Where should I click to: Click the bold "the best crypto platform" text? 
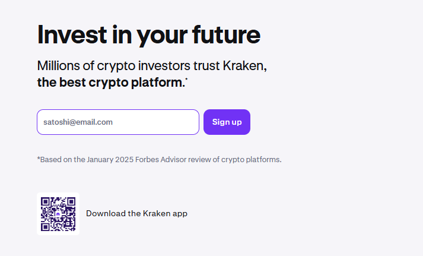(110, 83)
